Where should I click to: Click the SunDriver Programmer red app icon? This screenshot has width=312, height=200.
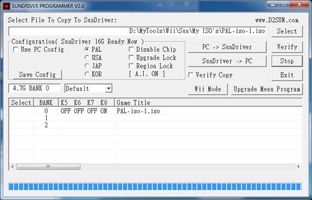pos(7,6)
